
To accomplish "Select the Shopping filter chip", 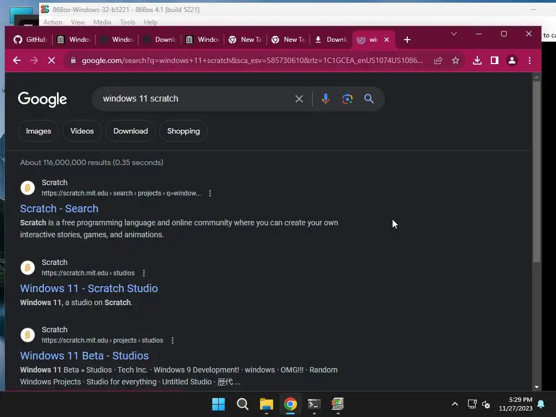I will tap(184, 131).
